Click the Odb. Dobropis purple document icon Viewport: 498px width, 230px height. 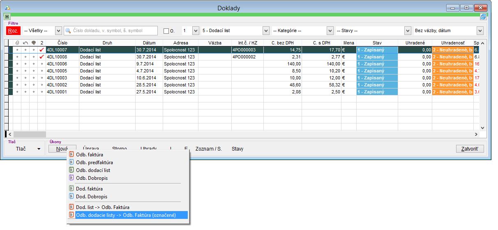tap(71, 178)
